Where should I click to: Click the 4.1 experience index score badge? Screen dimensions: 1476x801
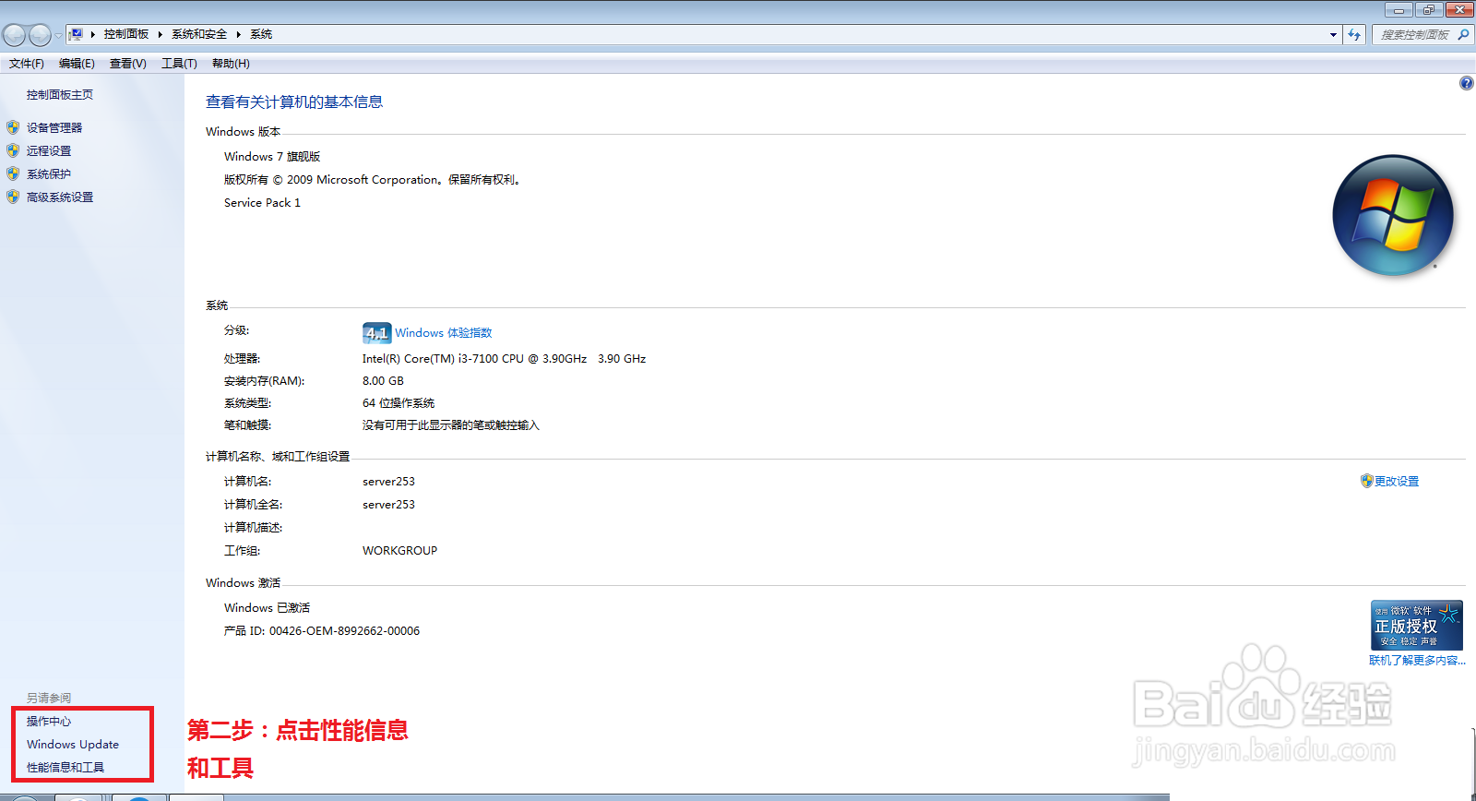[376, 333]
